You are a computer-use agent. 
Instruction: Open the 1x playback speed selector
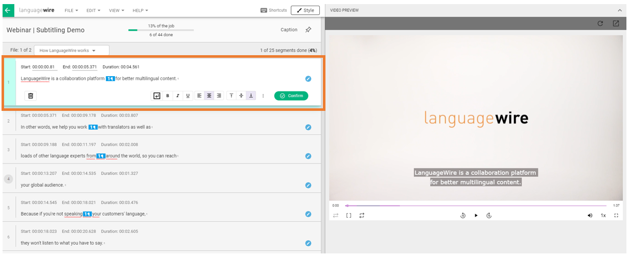(x=603, y=216)
